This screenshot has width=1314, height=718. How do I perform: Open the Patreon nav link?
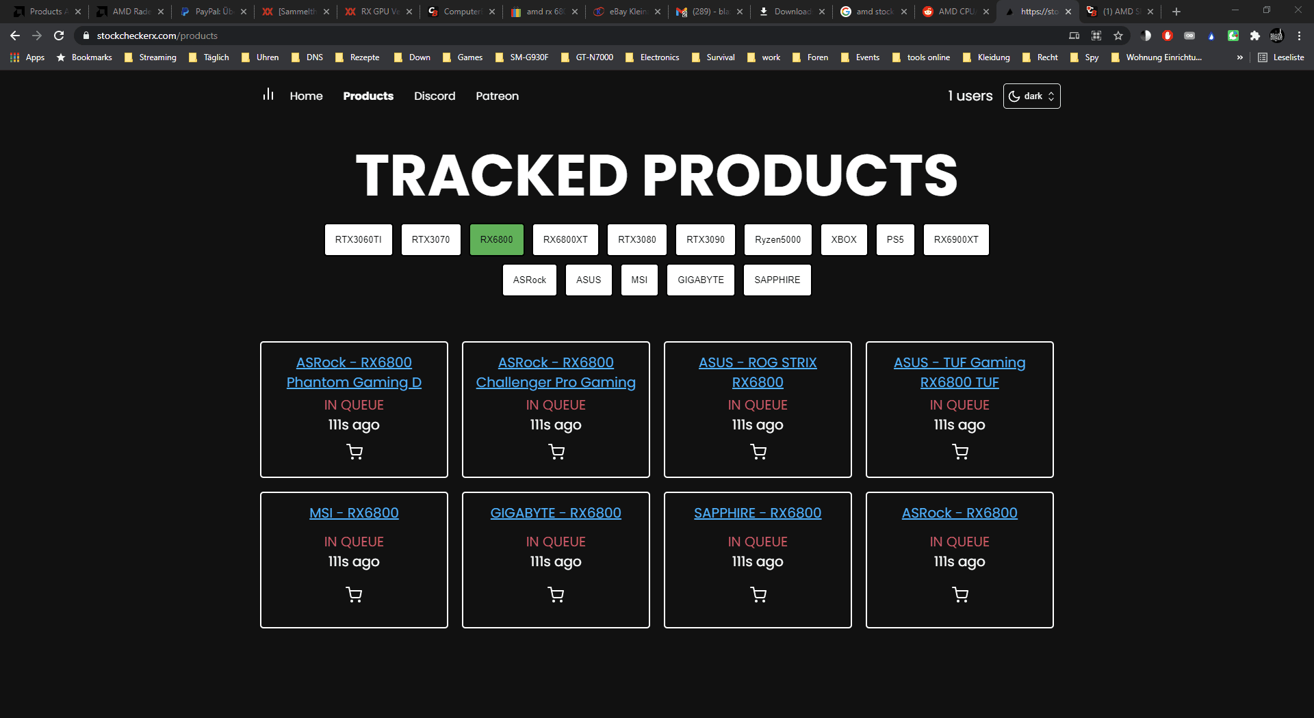click(498, 96)
